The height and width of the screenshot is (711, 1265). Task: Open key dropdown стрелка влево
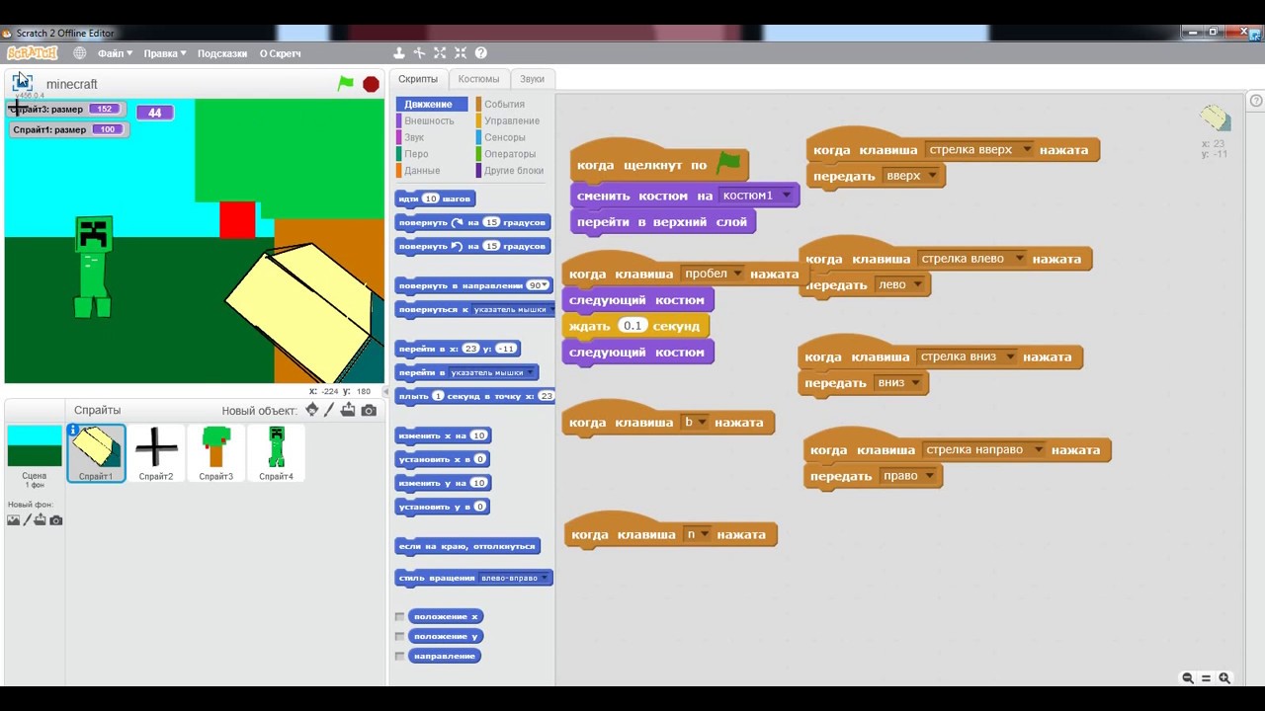tap(971, 259)
